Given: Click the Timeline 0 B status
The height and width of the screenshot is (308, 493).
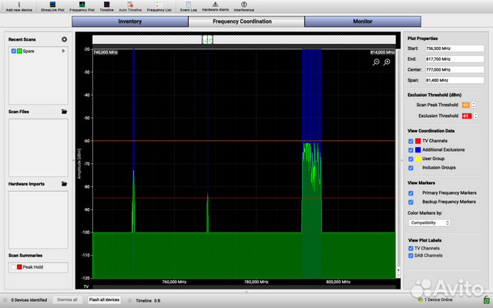Looking at the screenshot, I should coord(148,300).
